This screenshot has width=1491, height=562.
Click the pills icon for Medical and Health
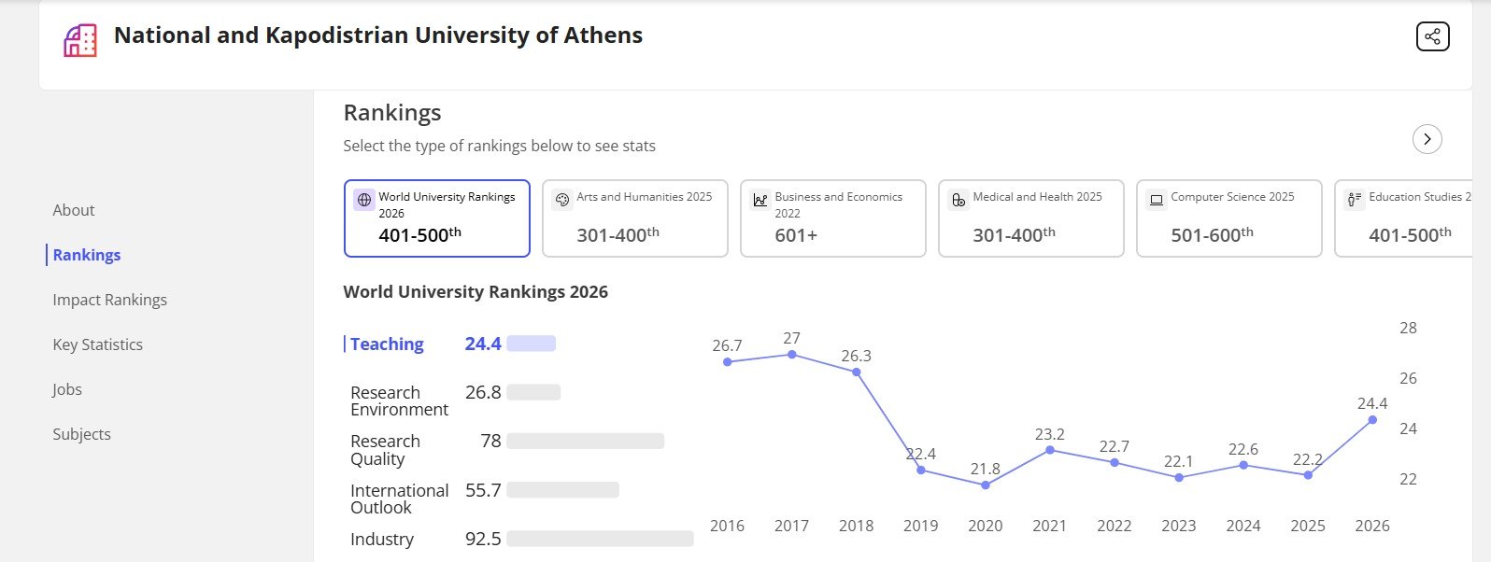point(958,200)
